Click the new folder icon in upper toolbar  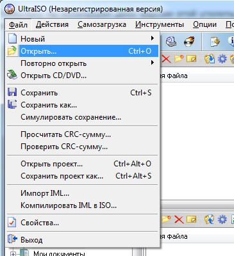[179, 59]
